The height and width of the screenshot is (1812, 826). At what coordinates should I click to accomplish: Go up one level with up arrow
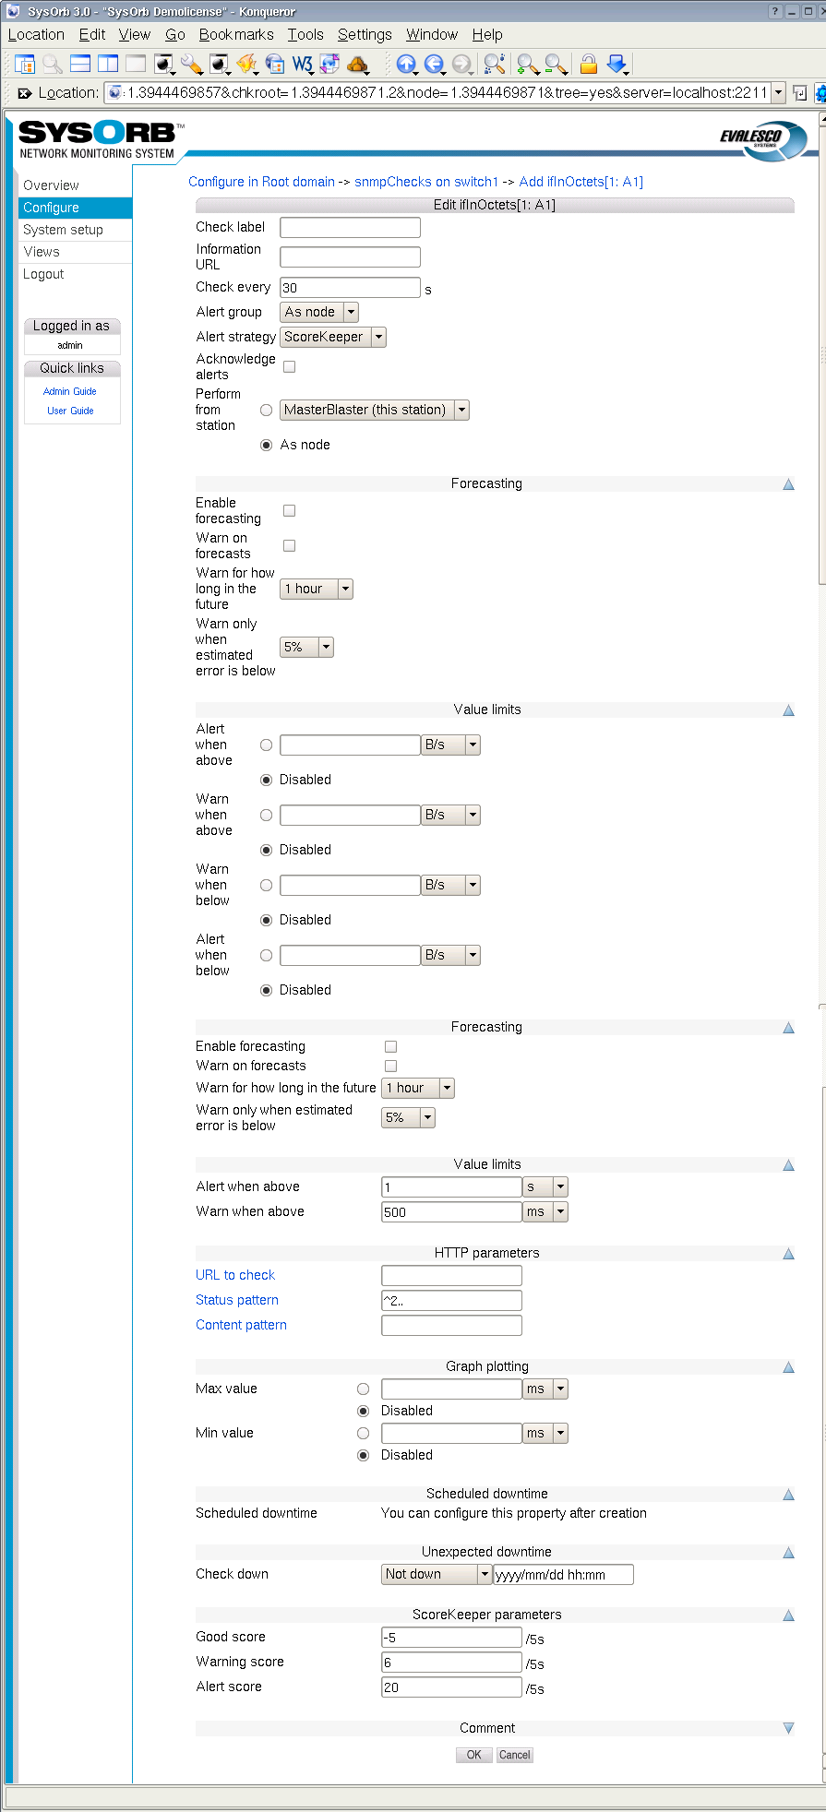[x=406, y=64]
